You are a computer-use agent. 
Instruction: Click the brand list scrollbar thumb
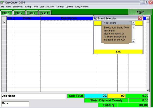[x=133, y=27]
